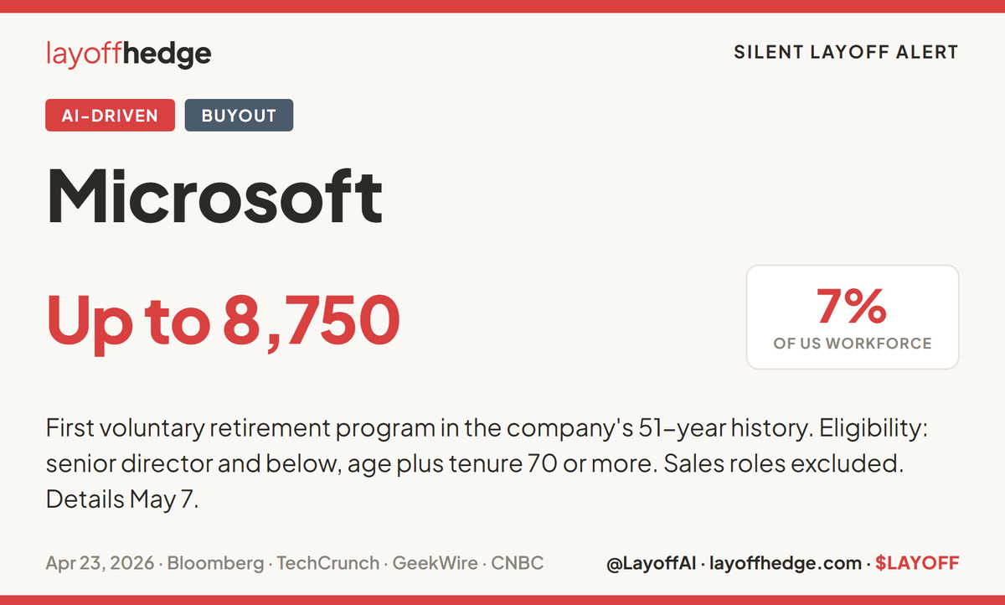
Task: Open the CNBC source link
Action: 518,563
